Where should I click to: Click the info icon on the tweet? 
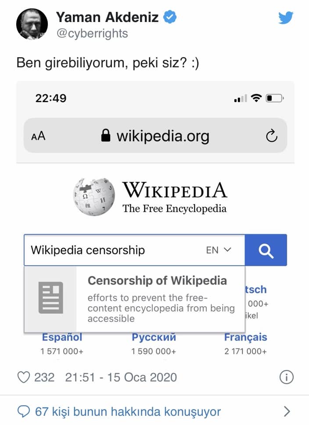(x=287, y=377)
